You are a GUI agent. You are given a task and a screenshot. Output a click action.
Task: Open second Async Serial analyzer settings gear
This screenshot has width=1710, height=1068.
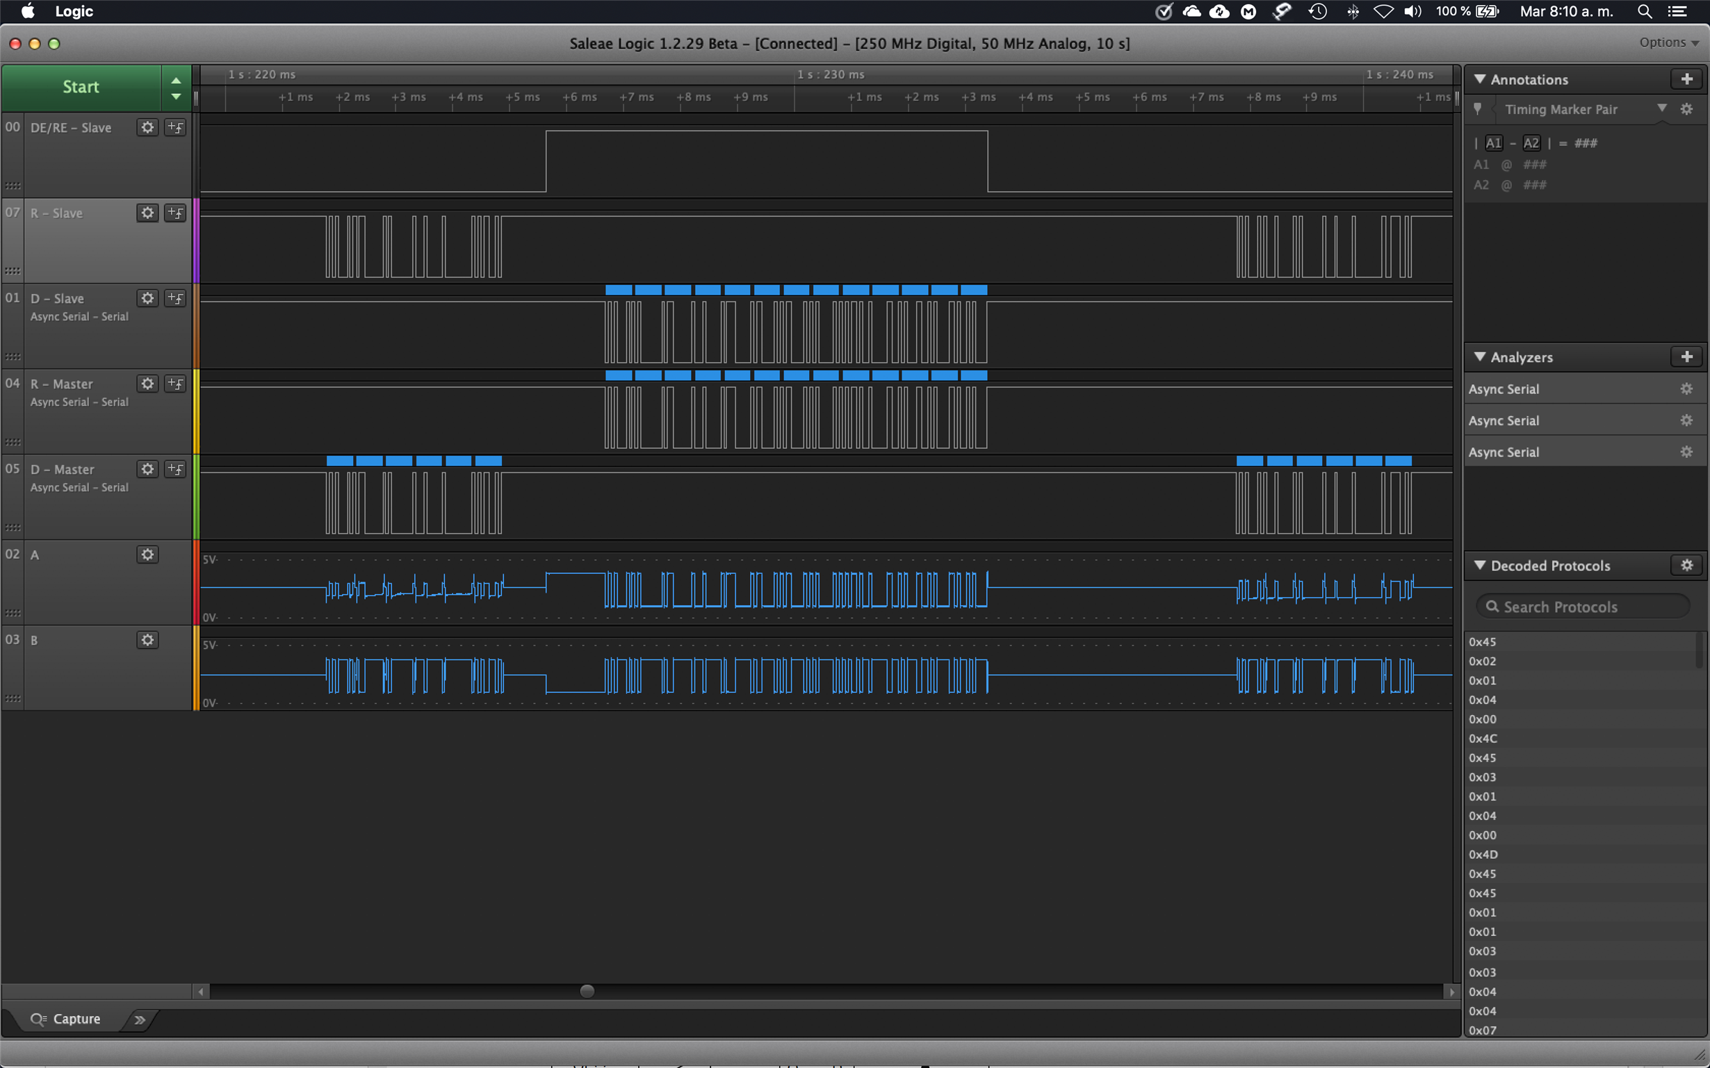1686,420
